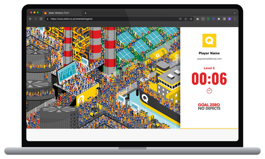Image resolution: width=265 pixels, height=159 pixels.
Task: Click the 'Level 5' label
Action: click(209, 68)
